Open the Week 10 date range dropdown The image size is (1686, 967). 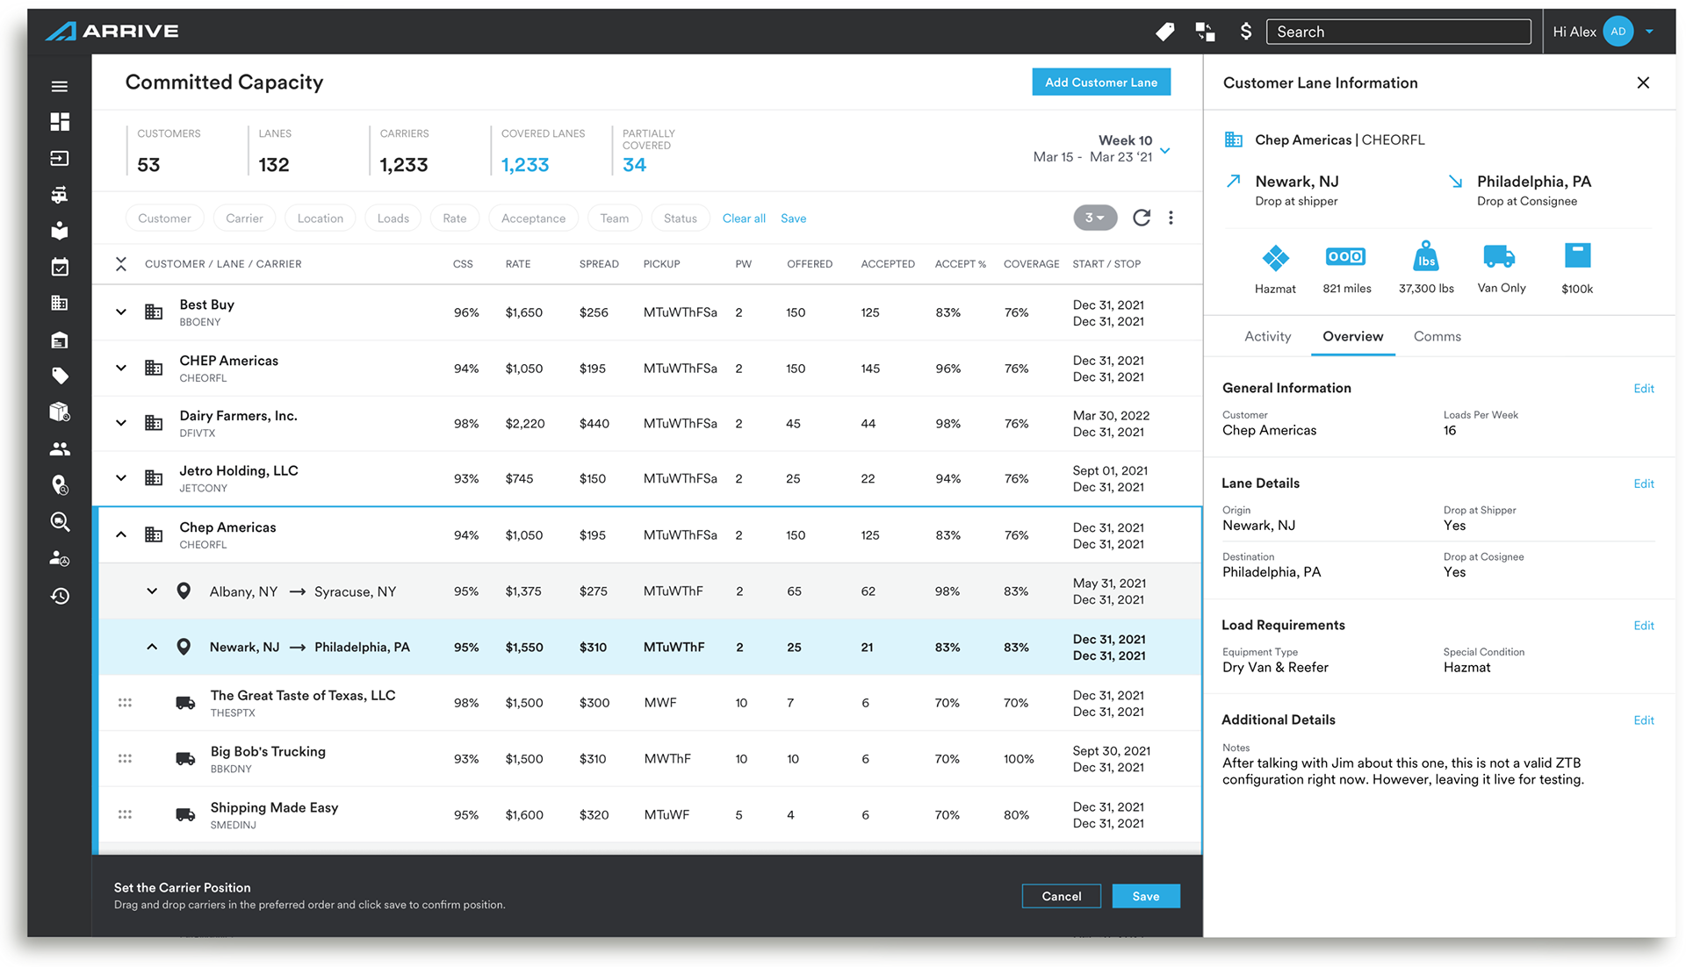(x=1165, y=151)
